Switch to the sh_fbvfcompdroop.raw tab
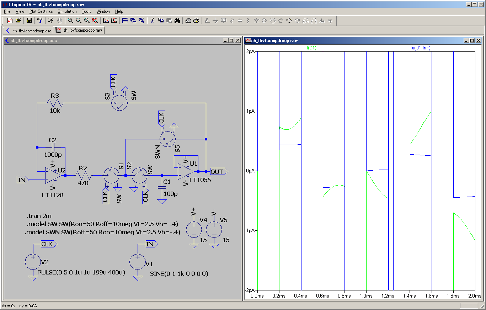The image size is (486, 310). pyautogui.click(x=79, y=31)
